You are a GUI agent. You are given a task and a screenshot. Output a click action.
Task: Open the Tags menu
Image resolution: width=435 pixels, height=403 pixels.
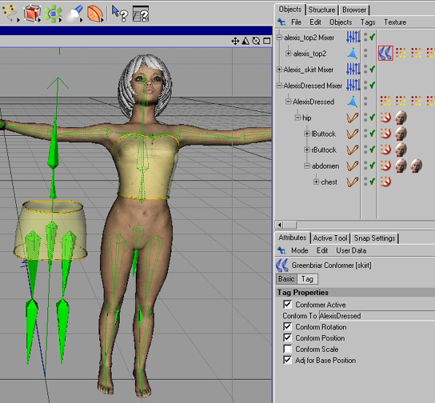coord(368,22)
